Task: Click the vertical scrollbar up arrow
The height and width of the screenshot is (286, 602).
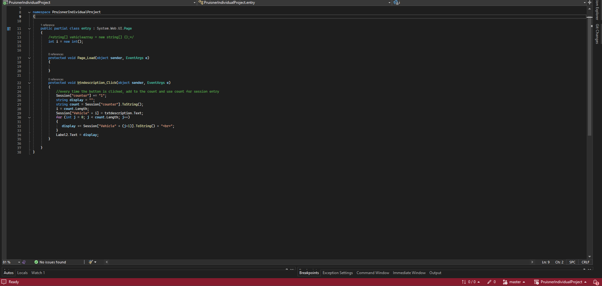Action: pyautogui.click(x=589, y=9)
